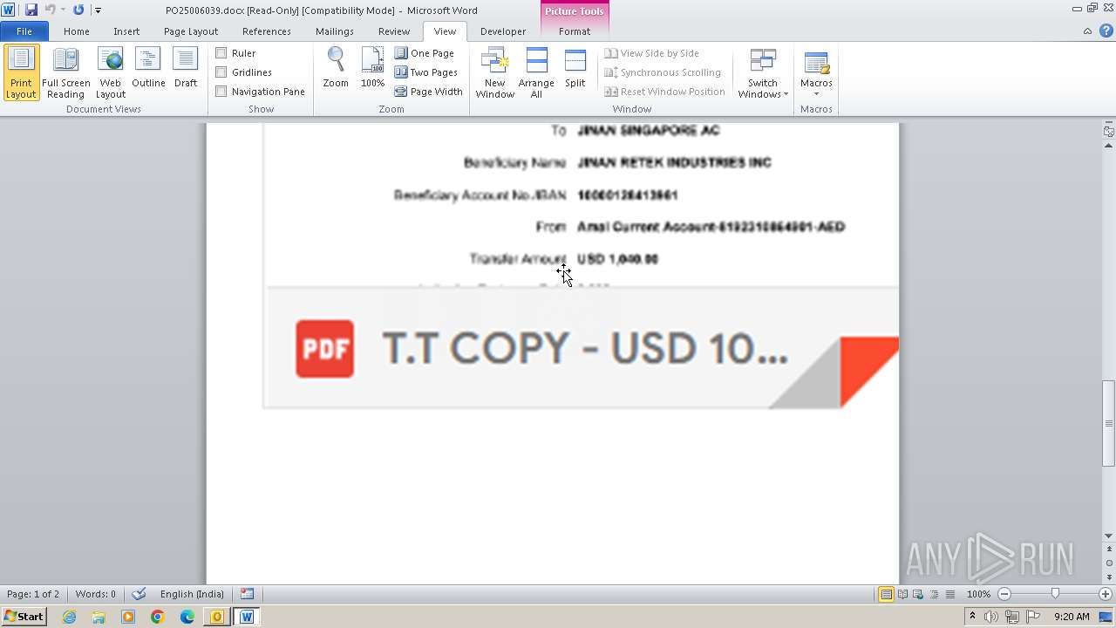Click the macro recording status bar icon
Image resolution: width=1116 pixels, height=628 pixels.
coord(248,594)
